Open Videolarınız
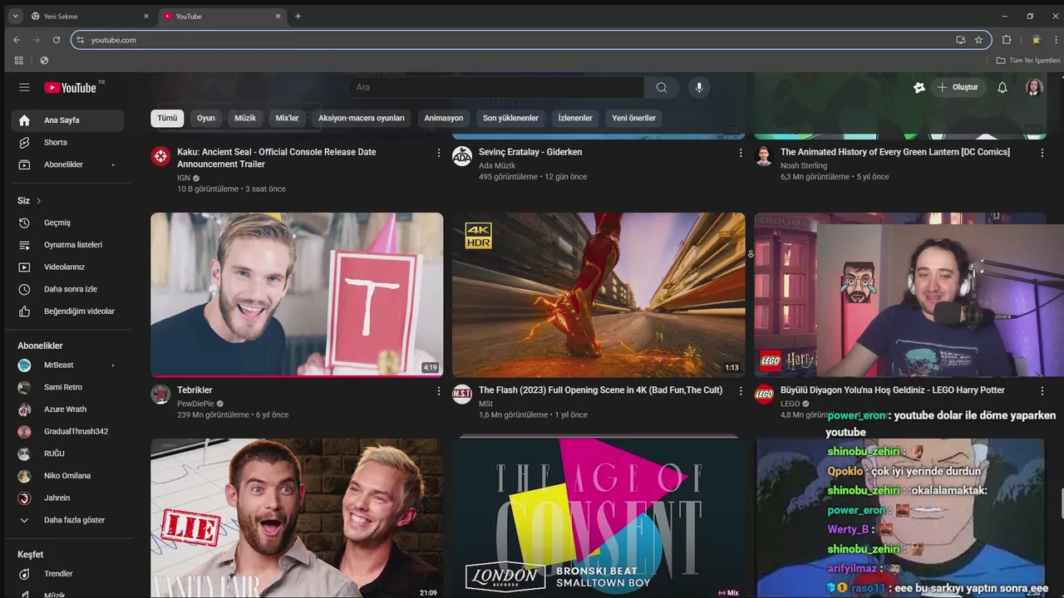The width and height of the screenshot is (1064, 598). click(x=68, y=267)
